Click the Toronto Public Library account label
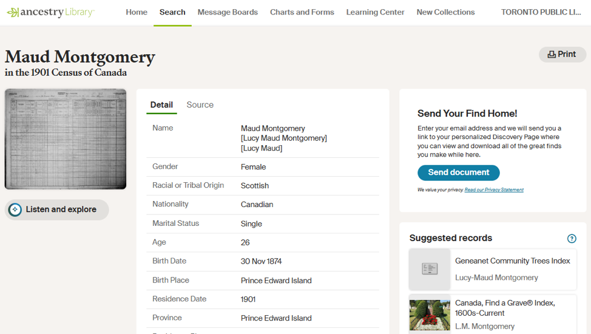The height and width of the screenshot is (334, 591). point(541,12)
